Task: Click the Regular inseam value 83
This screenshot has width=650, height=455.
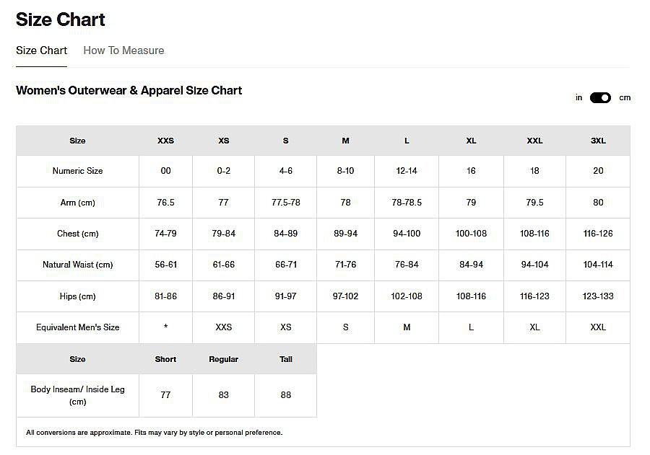Action: click(x=223, y=395)
